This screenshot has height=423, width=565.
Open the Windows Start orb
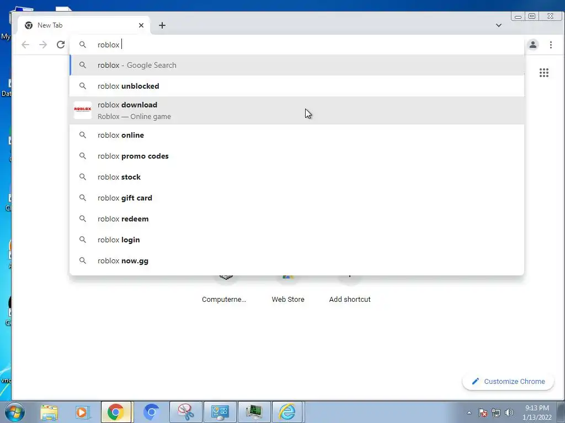tap(14, 412)
